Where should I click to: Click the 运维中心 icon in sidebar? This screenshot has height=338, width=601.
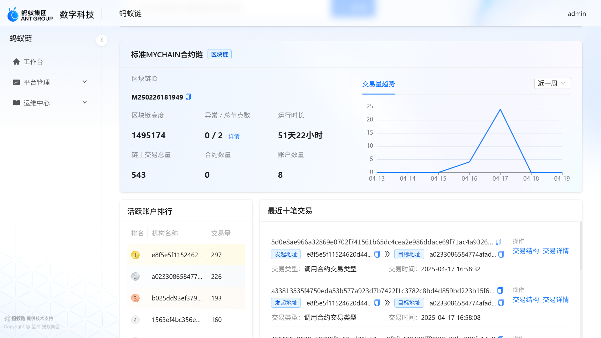[x=17, y=103]
